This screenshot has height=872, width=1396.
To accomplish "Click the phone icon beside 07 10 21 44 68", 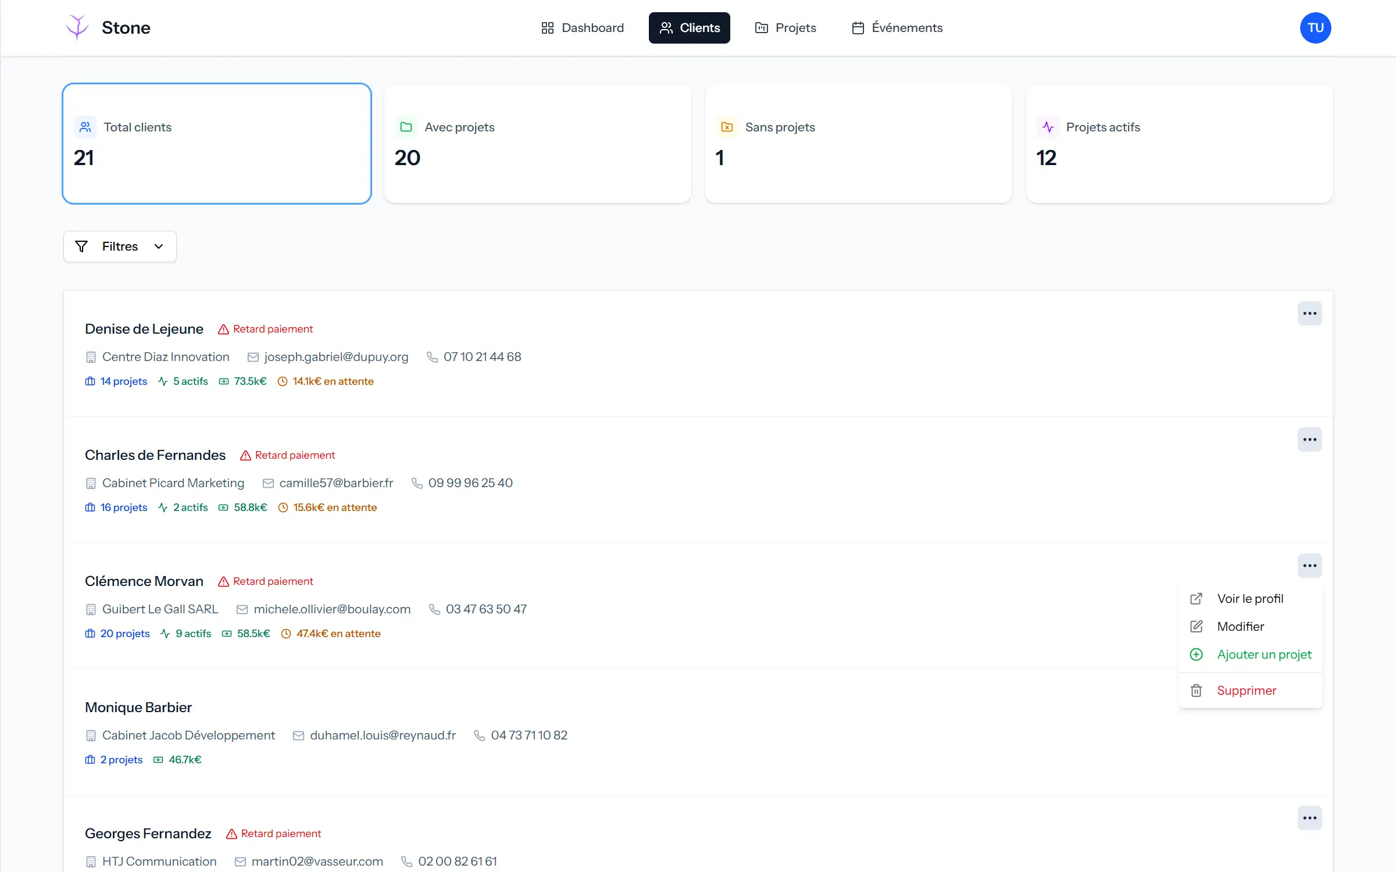I will pos(432,356).
